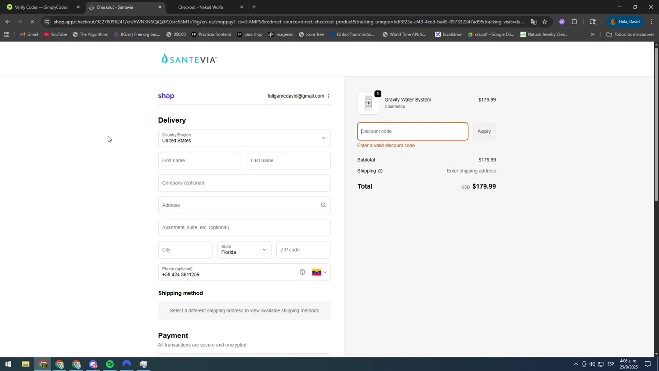Click the address search magnifier icon
Screen dimensions: 659x371
(x=323, y=205)
